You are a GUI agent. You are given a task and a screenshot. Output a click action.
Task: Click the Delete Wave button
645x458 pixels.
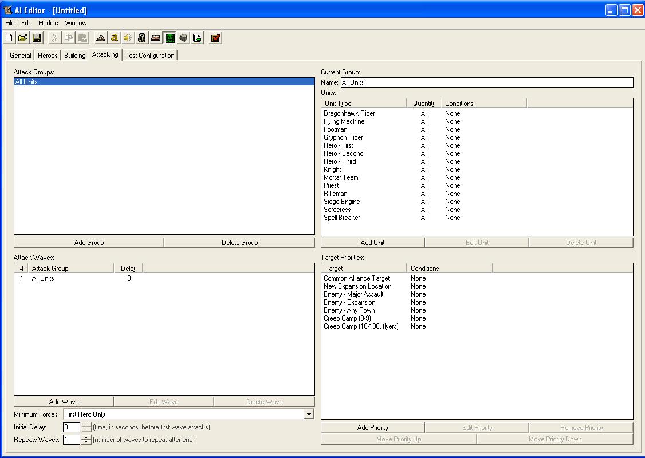tap(265, 402)
